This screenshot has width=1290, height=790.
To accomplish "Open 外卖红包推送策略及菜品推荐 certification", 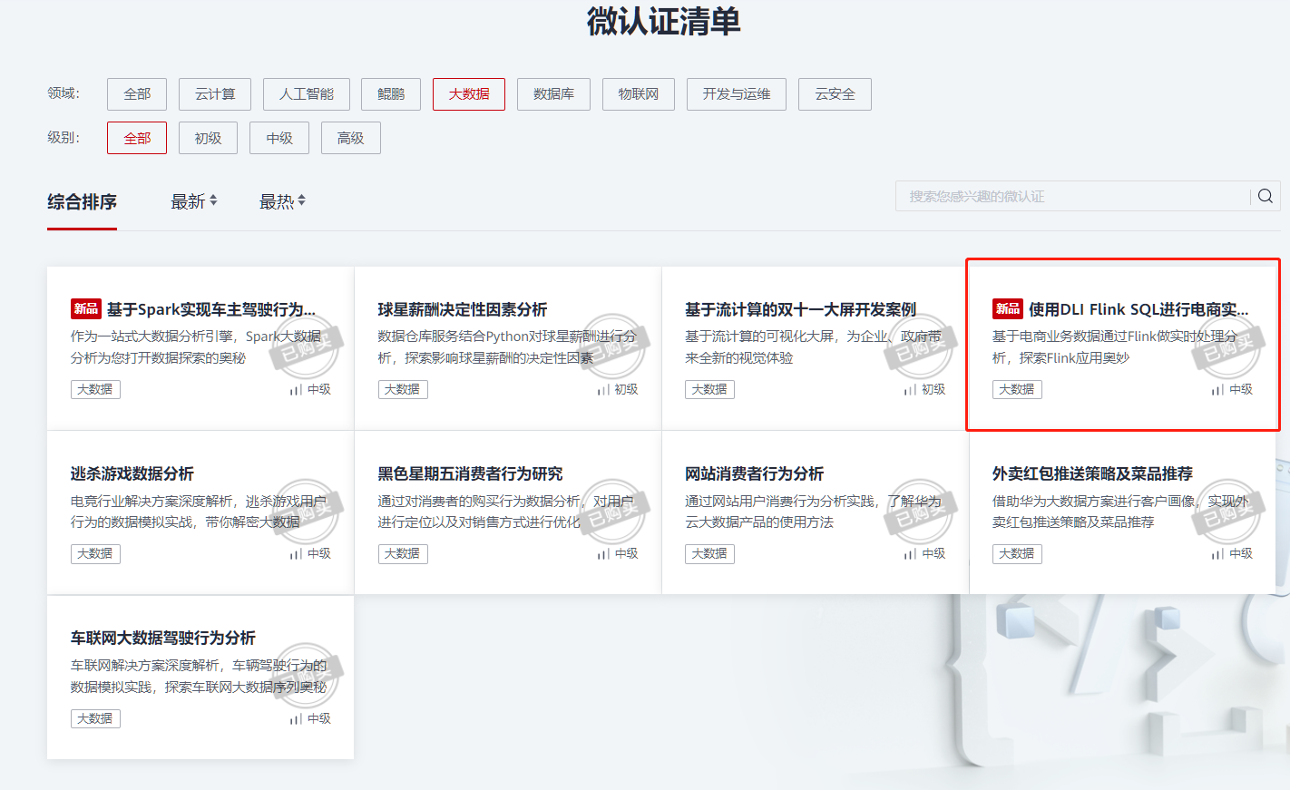I will pos(1092,473).
